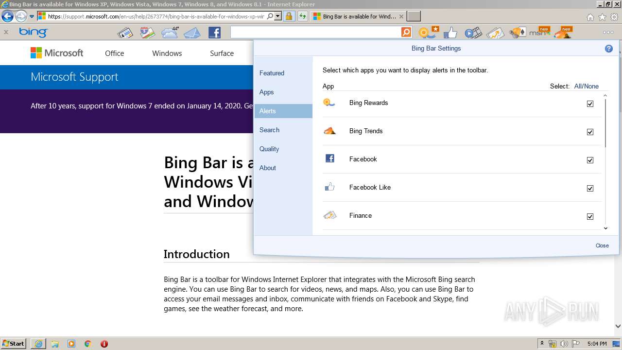Open the News app in Bing Bar

[x=125, y=33]
